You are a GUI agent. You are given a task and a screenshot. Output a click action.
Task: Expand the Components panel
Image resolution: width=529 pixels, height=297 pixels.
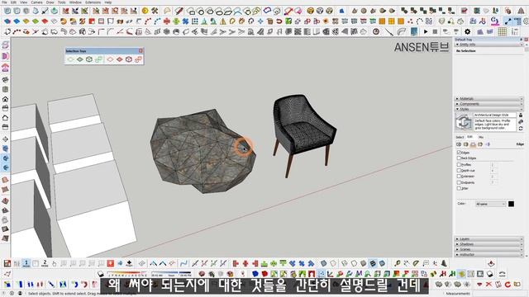488,104
